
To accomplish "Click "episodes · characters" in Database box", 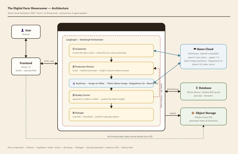I will tap(203, 96).
